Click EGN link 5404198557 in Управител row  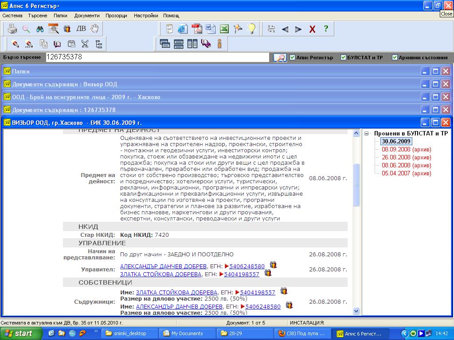point(242,274)
